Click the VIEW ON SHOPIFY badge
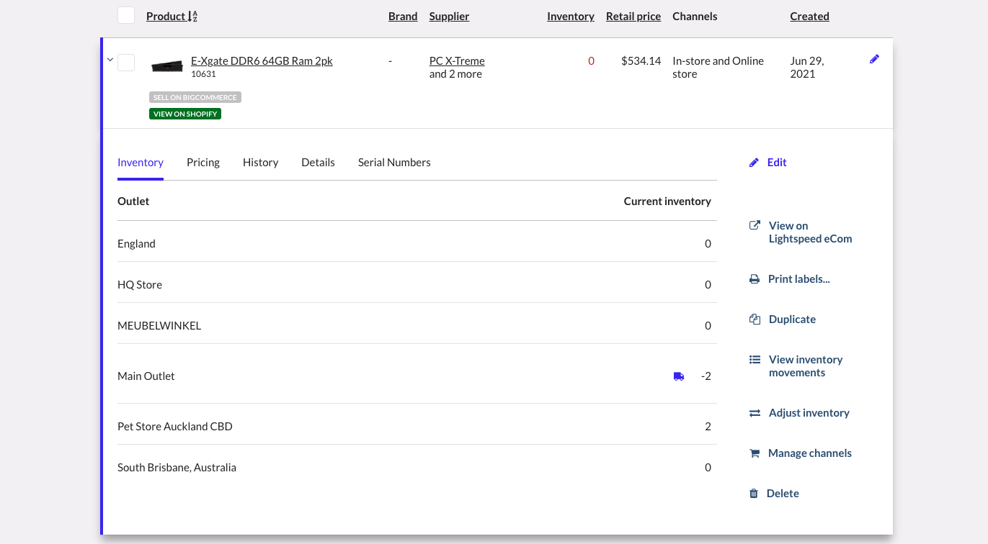The width and height of the screenshot is (988, 544). click(x=184, y=113)
